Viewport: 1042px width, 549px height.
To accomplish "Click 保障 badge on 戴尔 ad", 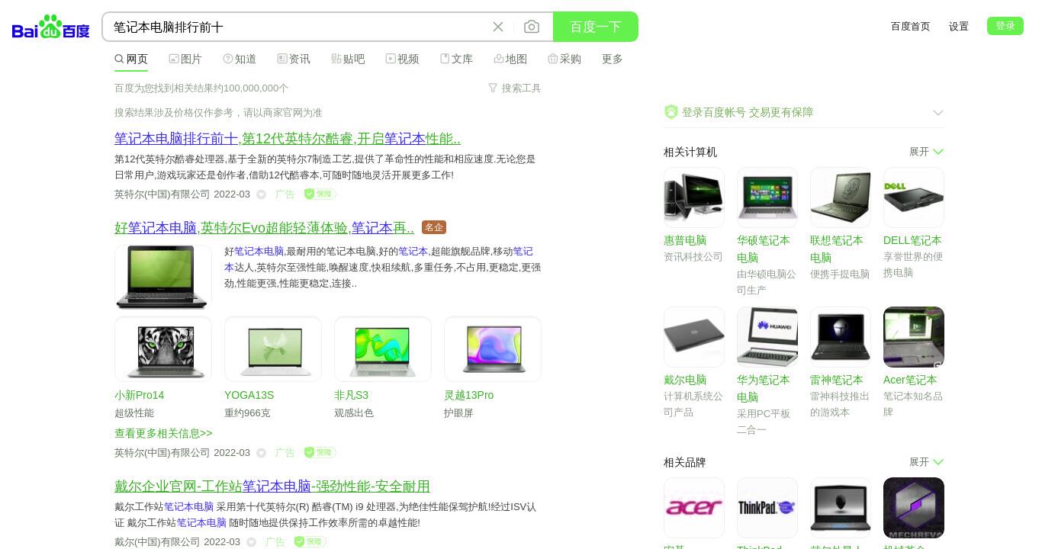I will point(310,541).
